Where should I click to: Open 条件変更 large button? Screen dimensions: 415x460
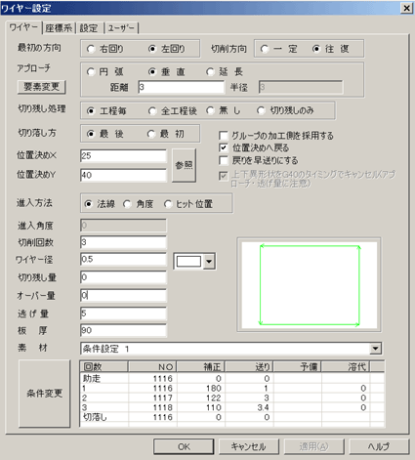45,394
